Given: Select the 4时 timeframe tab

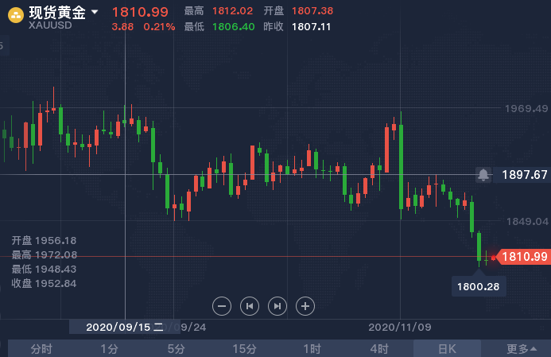Looking at the screenshot, I should tap(379, 348).
